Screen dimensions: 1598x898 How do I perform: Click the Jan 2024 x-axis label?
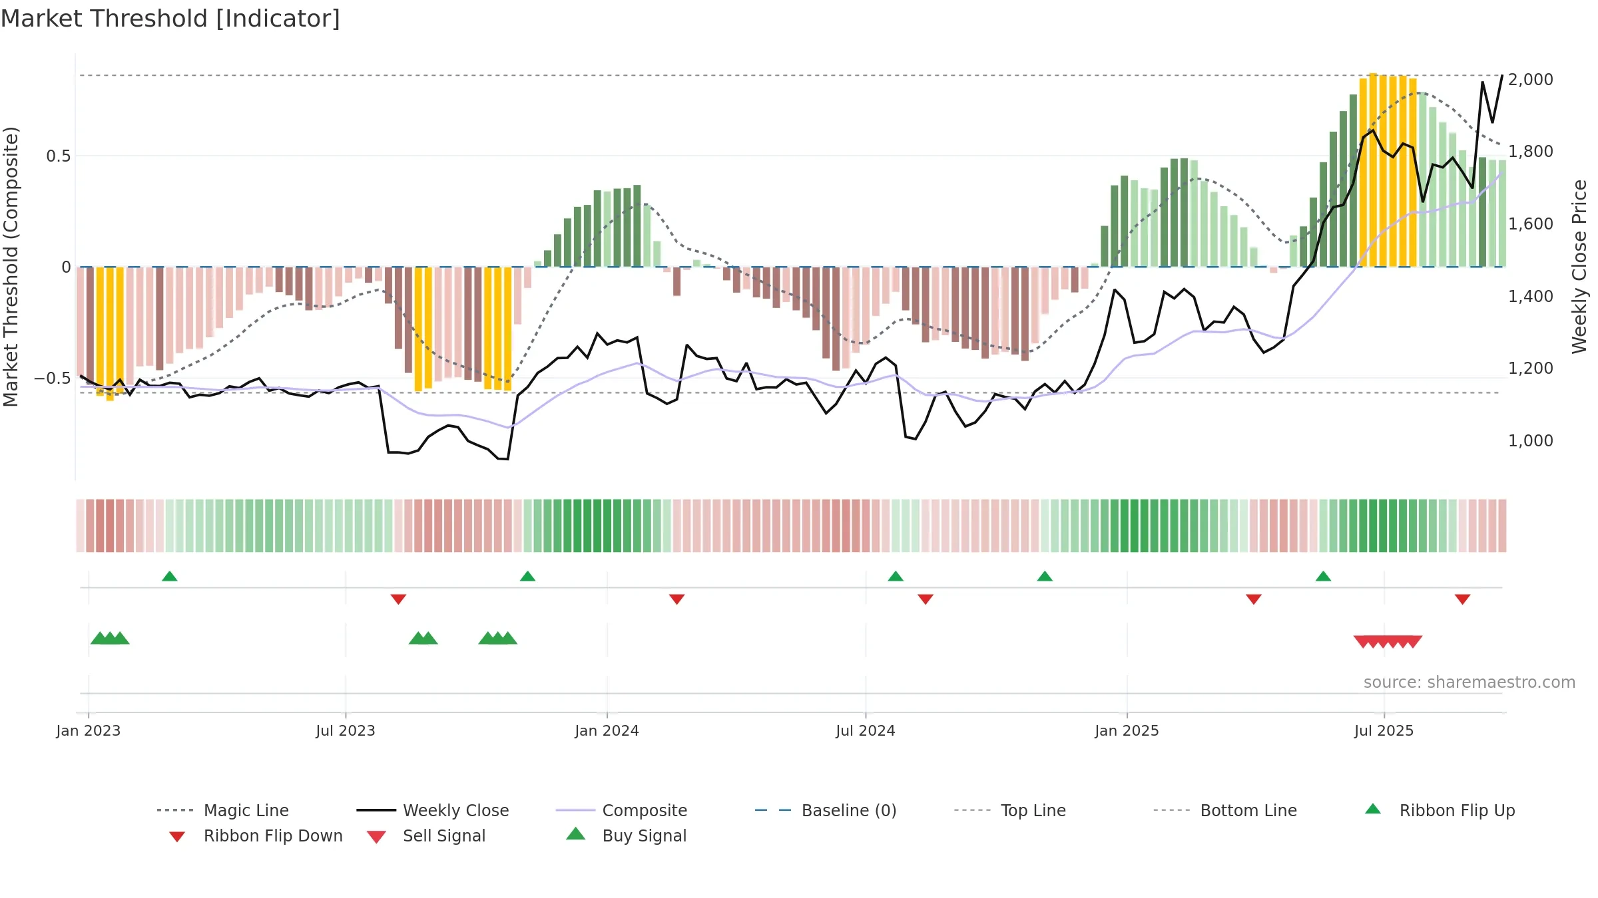coord(607,730)
